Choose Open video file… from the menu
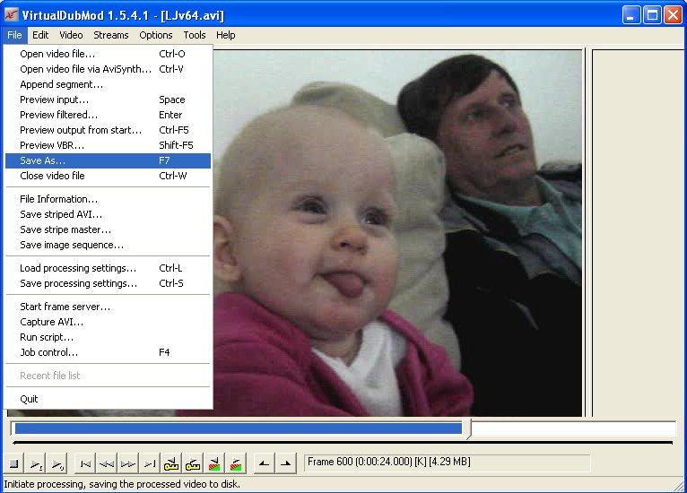The height and width of the screenshot is (493, 687). (x=108, y=54)
